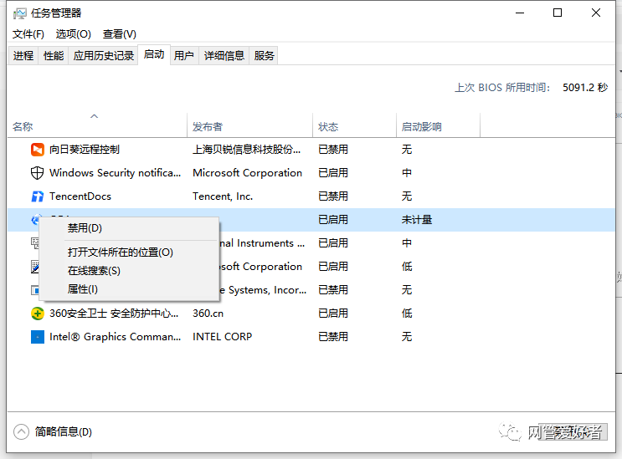622x459 pixels.
Task: Click the Windows Security shield icon
Action: tap(38, 173)
